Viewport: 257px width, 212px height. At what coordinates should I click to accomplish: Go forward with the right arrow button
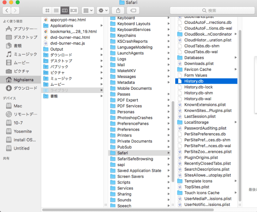pyautogui.click(x=15, y=10)
